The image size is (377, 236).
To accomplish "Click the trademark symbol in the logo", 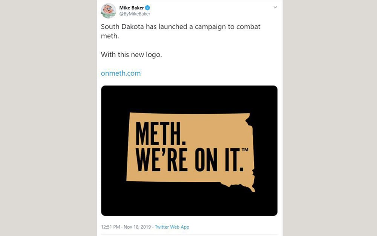I will 245,149.
